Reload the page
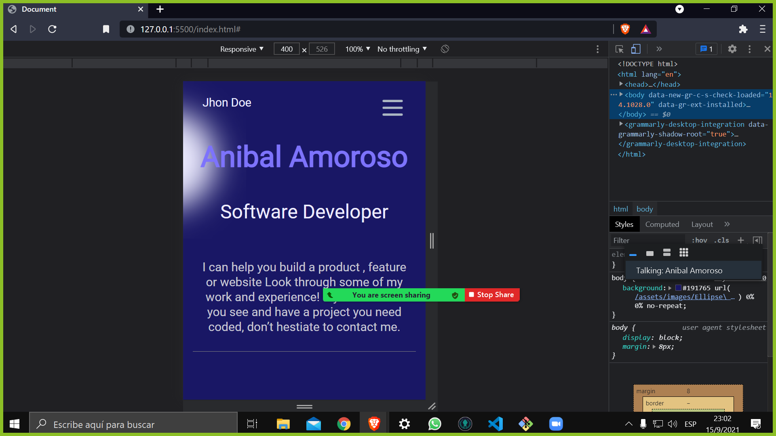 pyautogui.click(x=52, y=29)
